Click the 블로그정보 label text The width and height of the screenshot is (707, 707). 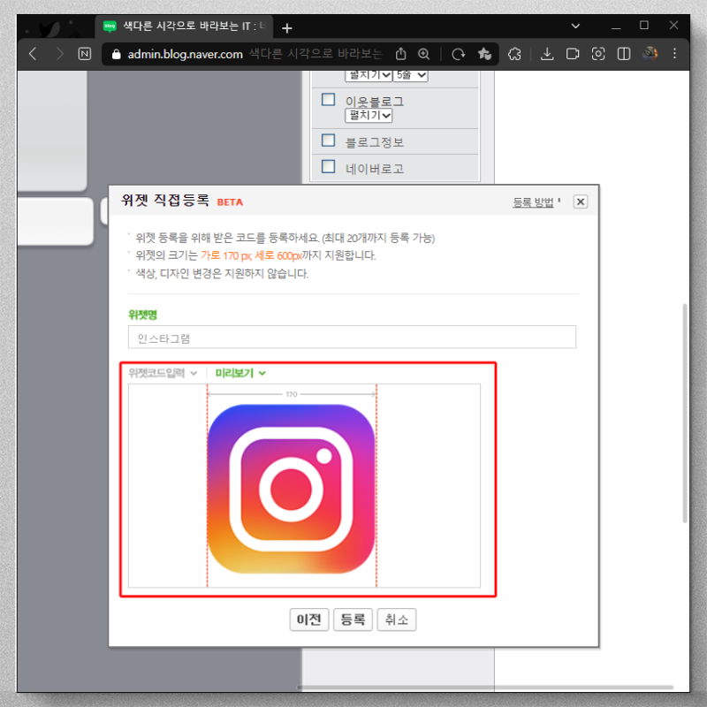374,142
